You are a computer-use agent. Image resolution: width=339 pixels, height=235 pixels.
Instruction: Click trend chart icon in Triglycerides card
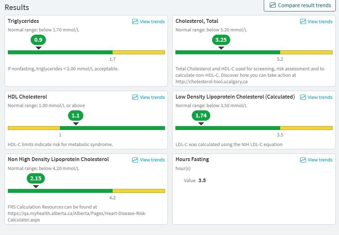pos(135,21)
